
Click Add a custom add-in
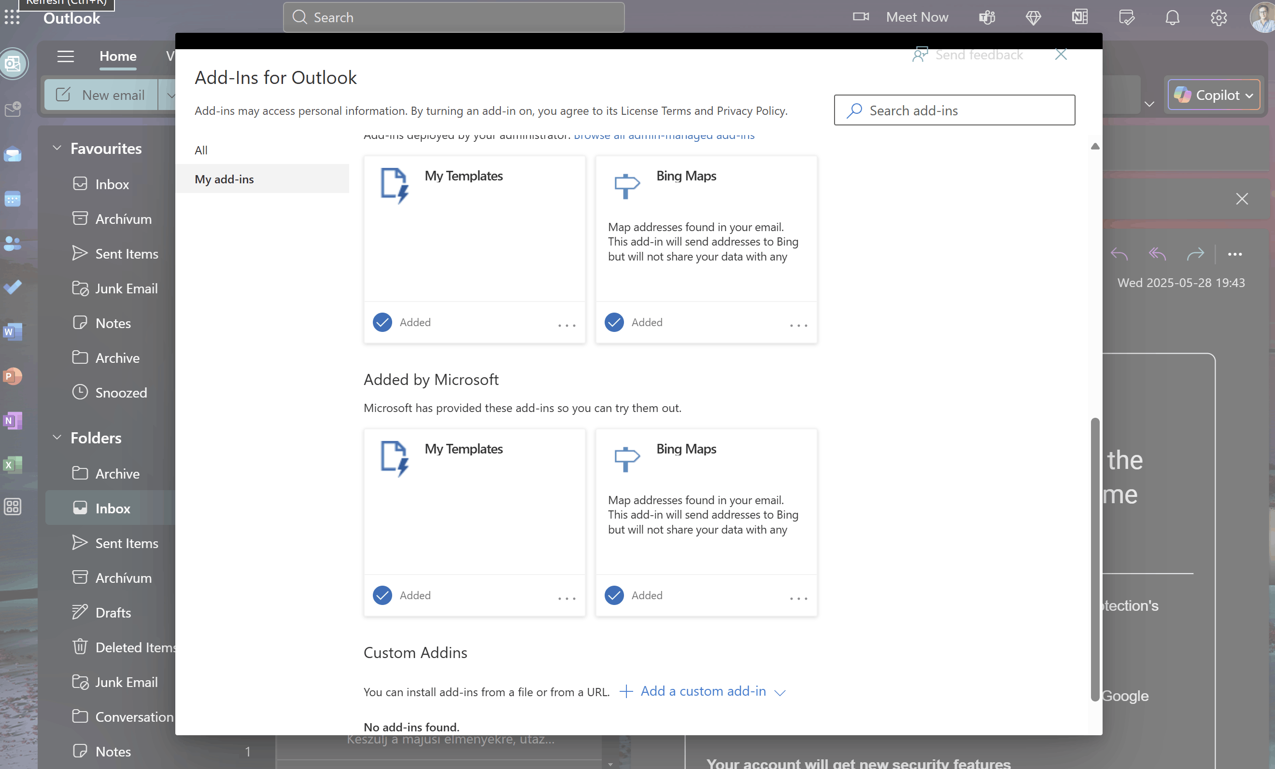click(x=702, y=691)
